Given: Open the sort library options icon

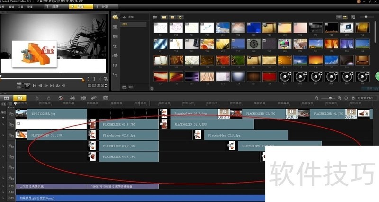Looking at the screenshot, I should [x=353, y=18].
